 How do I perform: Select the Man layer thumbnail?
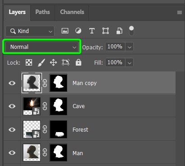pyautogui.click(x=32, y=152)
